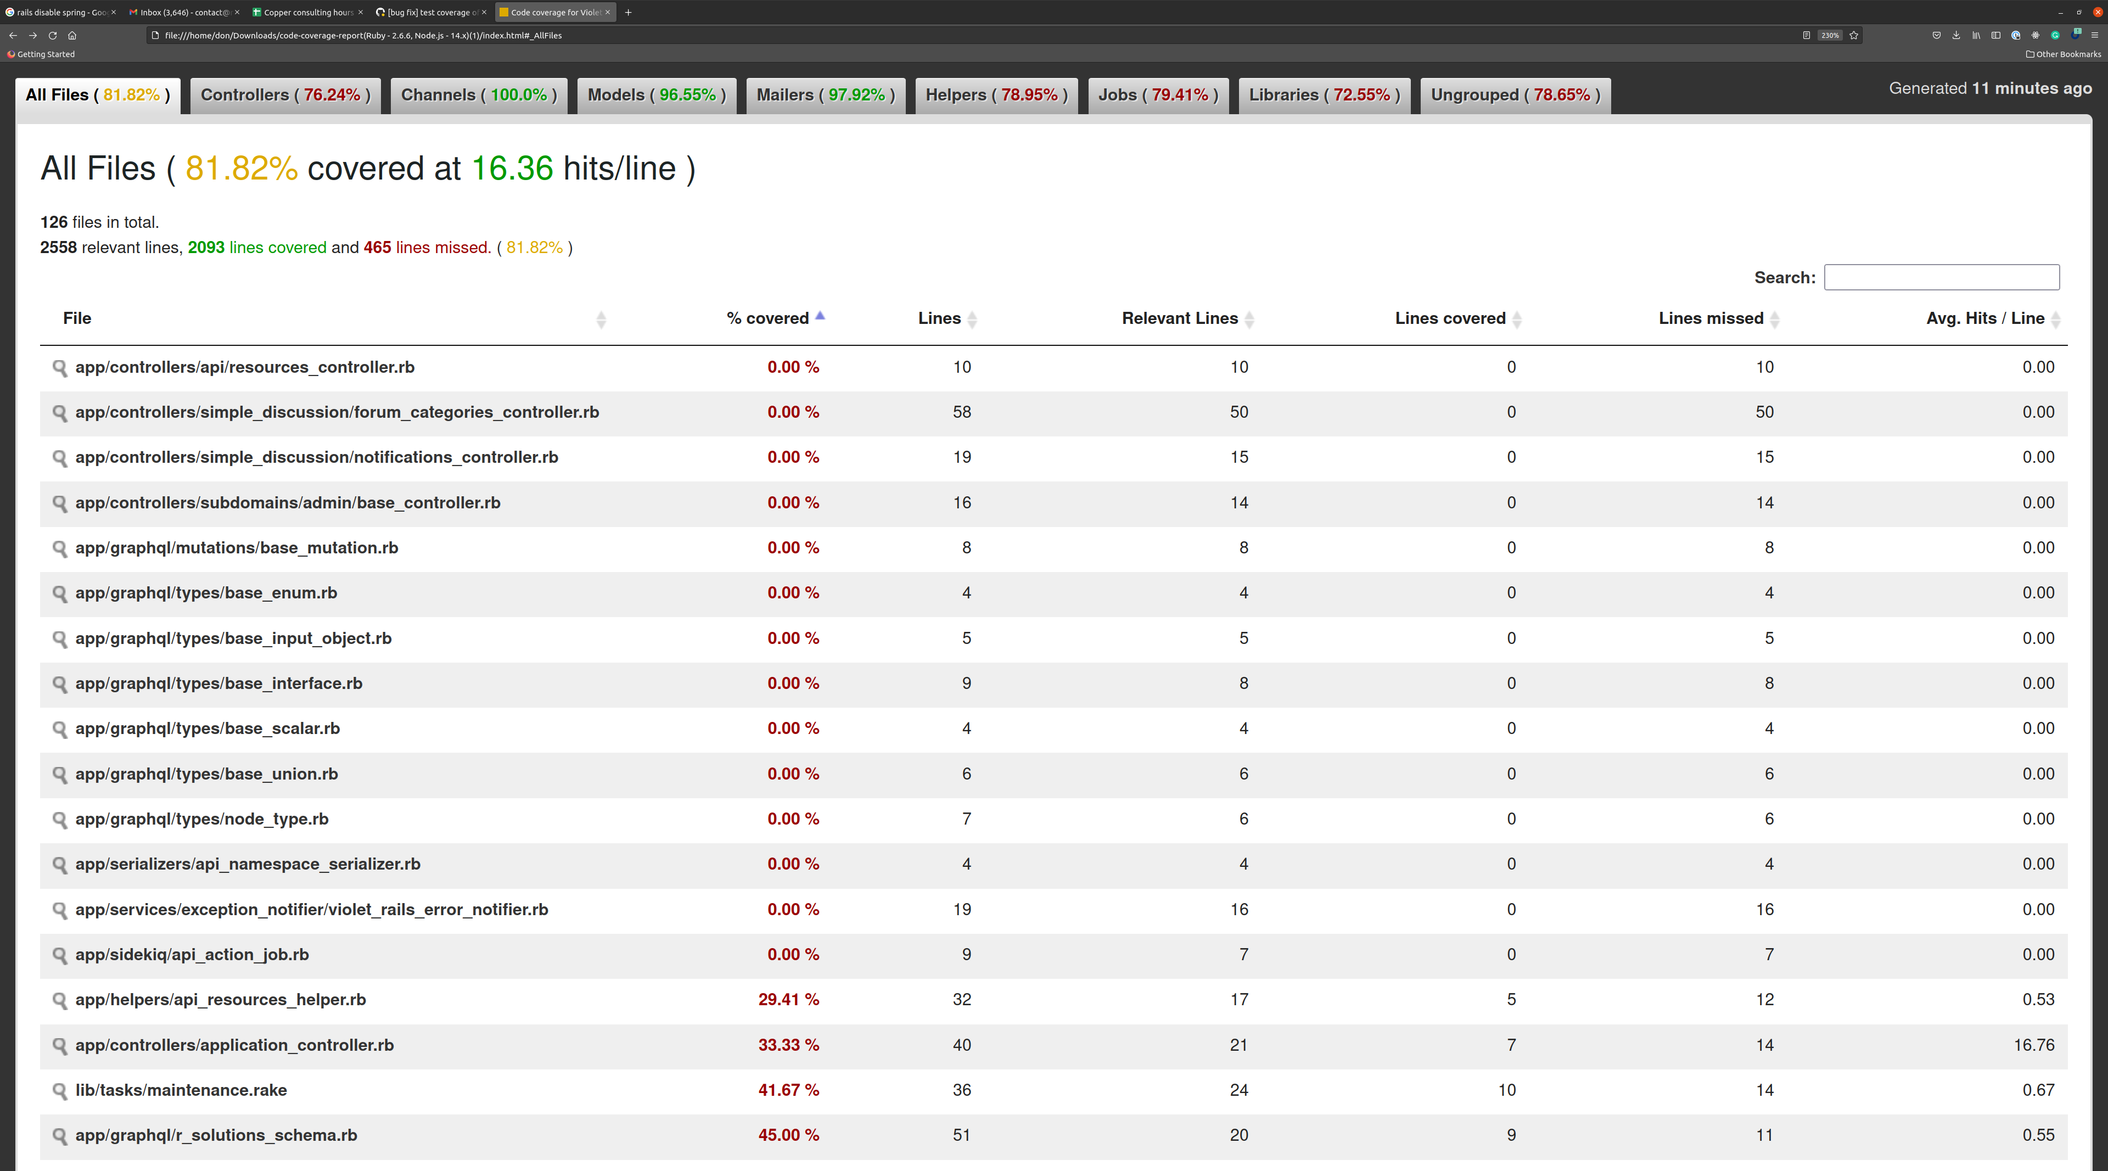This screenshot has height=1171, width=2108.
Task: Toggle sort arrows on Lines missed column
Action: 1774,319
